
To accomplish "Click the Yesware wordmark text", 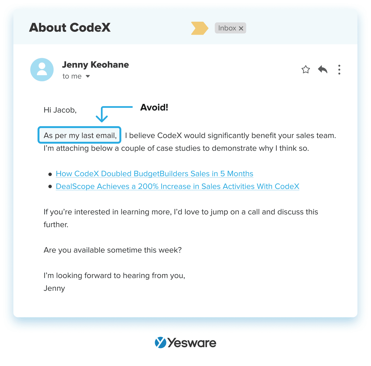I will click(192, 343).
